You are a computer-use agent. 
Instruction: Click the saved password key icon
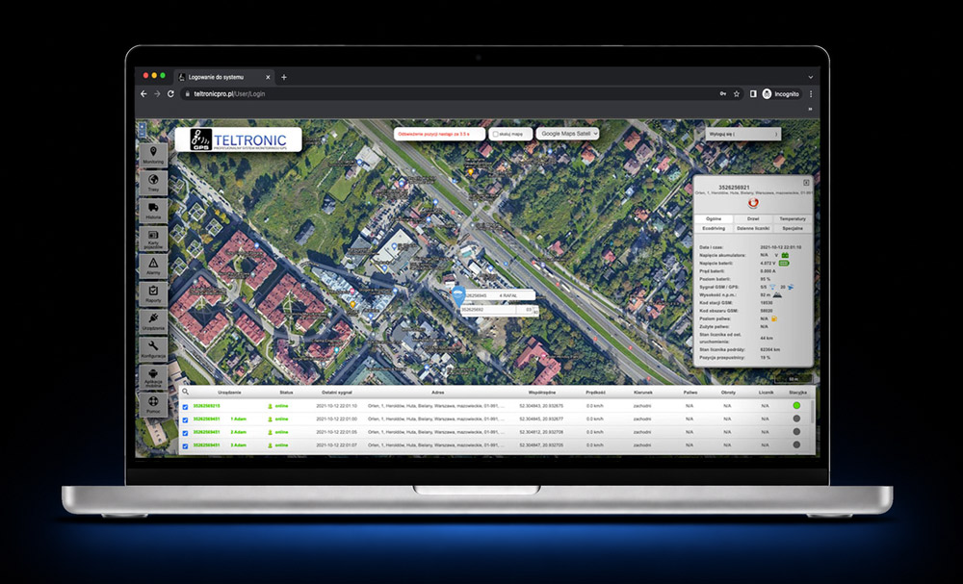pyautogui.click(x=723, y=94)
